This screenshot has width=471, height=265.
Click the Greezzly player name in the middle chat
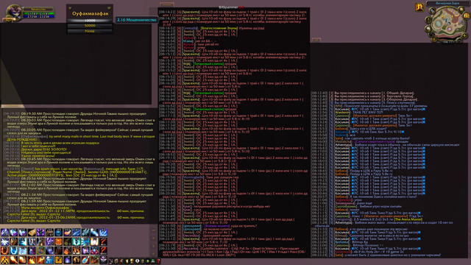[x=191, y=28]
